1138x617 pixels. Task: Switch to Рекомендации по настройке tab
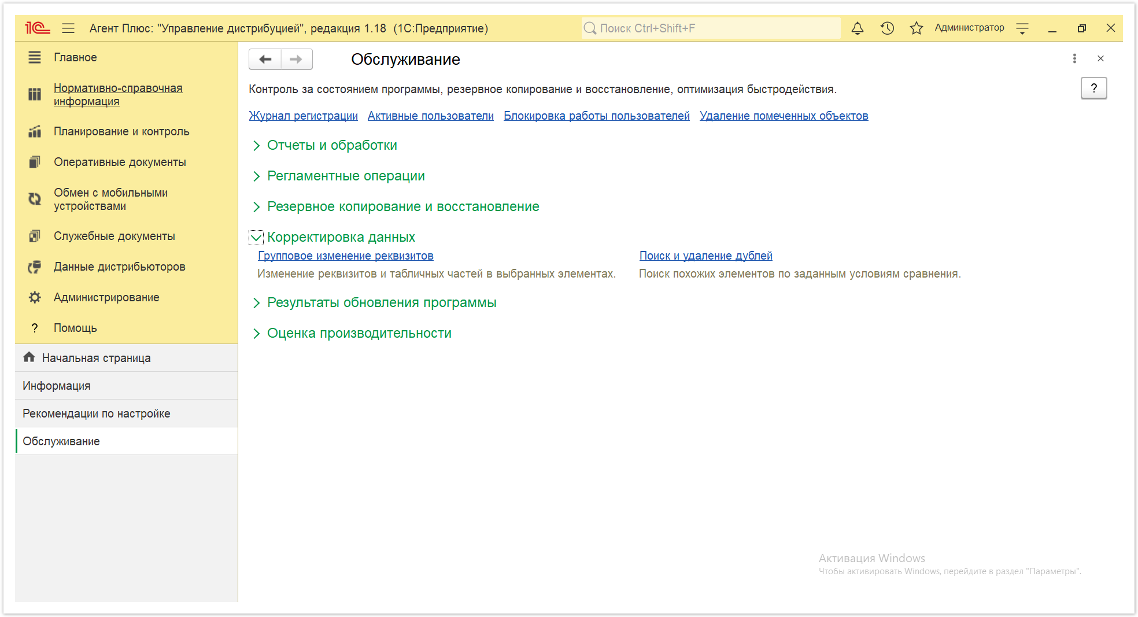pyautogui.click(x=127, y=413)
